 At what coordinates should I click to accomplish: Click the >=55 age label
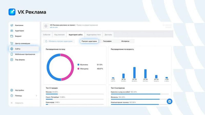click(x=167, y=79)
